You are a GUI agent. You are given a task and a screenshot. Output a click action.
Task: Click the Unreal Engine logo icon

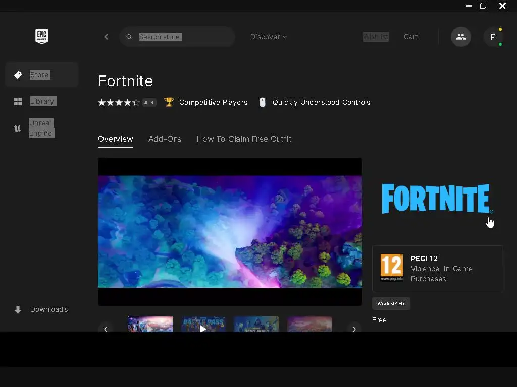tap(18, 128)
